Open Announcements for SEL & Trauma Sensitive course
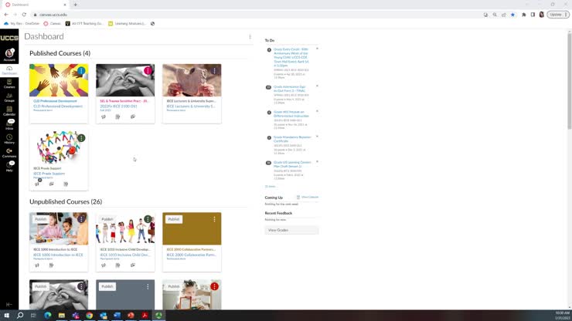The image size is (572, 321). pos(104,117)
